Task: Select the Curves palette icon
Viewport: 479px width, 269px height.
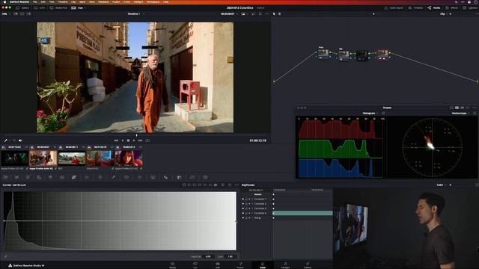Action: pyautogui.click(x=74, y=177)
